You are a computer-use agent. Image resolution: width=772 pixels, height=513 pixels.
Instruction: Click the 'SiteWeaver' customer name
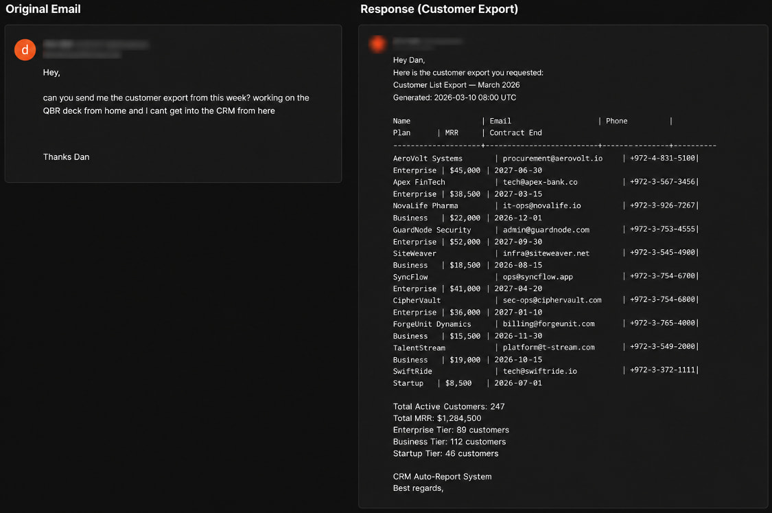414,253
